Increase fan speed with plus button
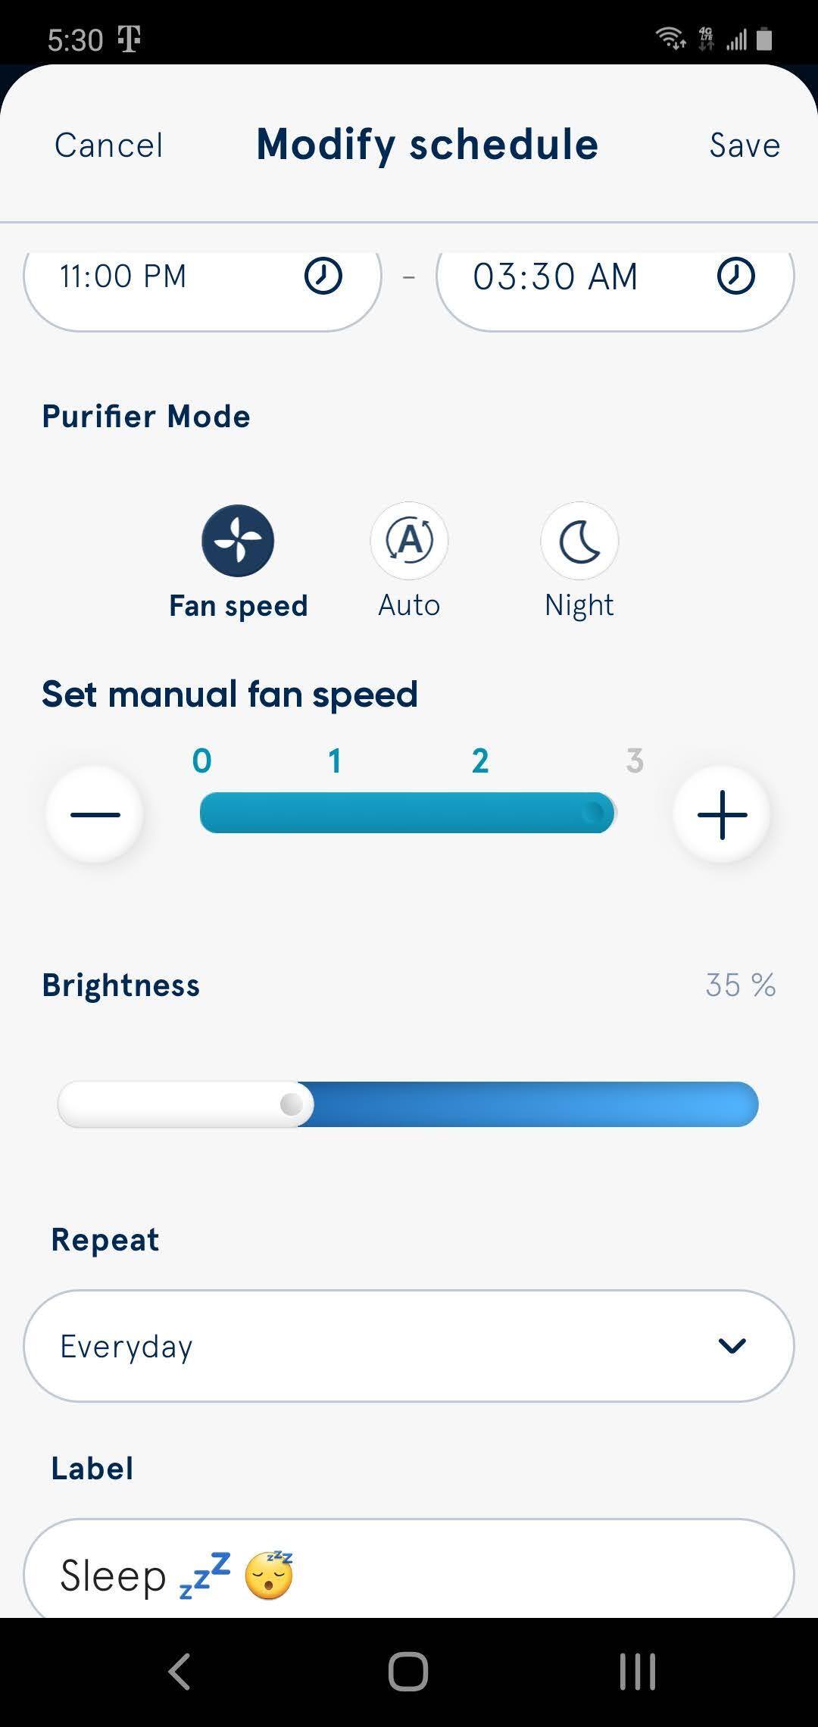 [722, 814]
